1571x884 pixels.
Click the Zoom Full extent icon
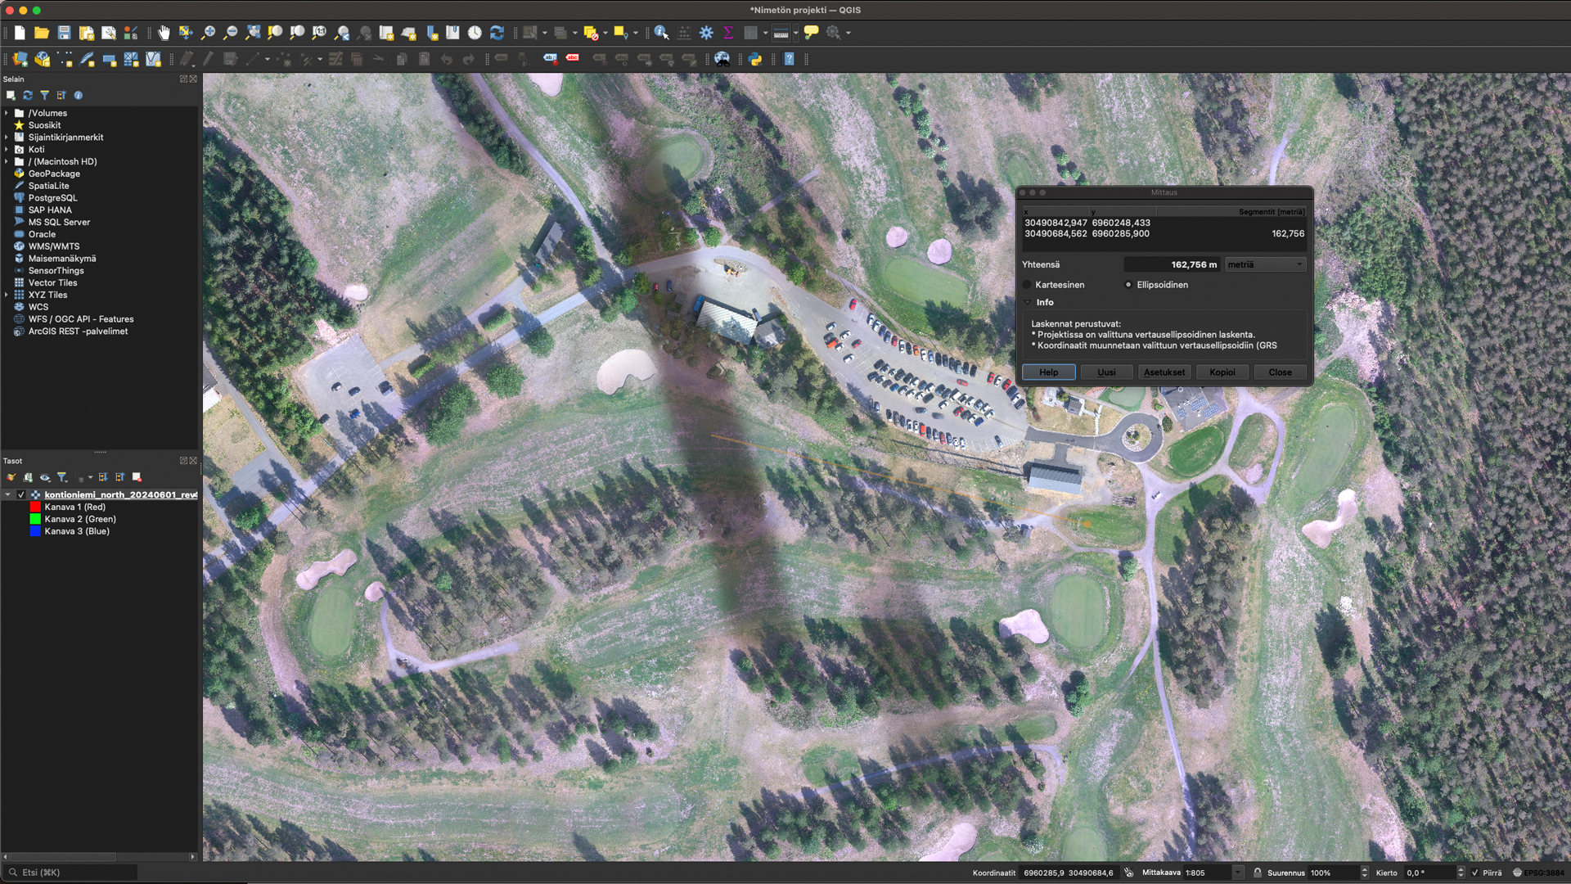point(253,33)
